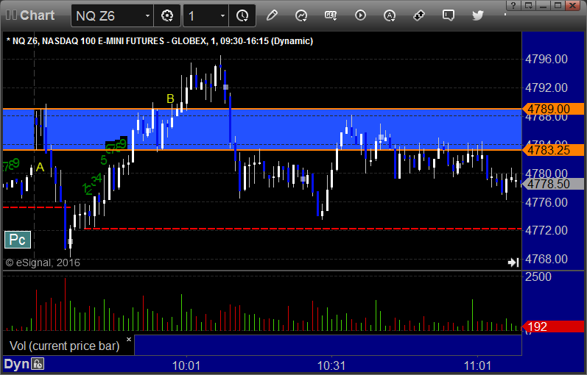587x375 pixels.
Task: Expand the interval 1 dropdown arrow
Action: point(222,15)
